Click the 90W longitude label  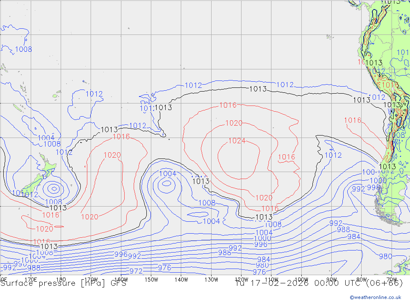point(332,280)
